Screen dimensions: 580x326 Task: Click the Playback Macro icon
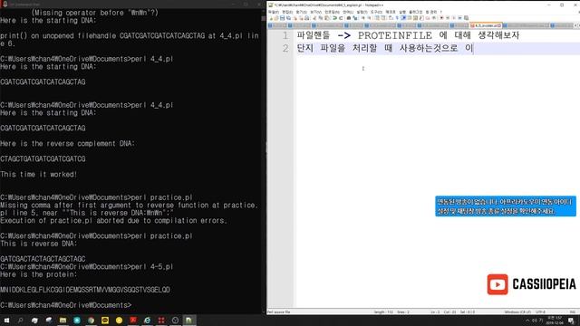[454, 18]
